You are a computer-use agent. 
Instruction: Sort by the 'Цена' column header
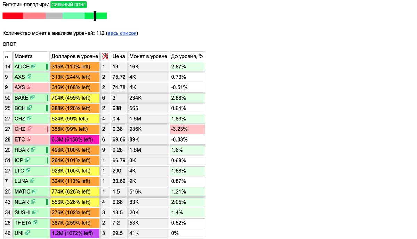[x=119, y=56]
